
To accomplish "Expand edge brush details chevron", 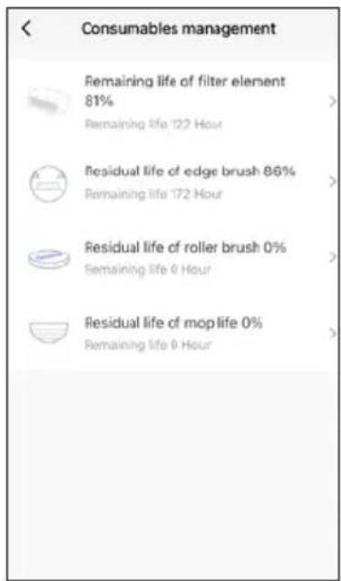I will coord(332,182).
